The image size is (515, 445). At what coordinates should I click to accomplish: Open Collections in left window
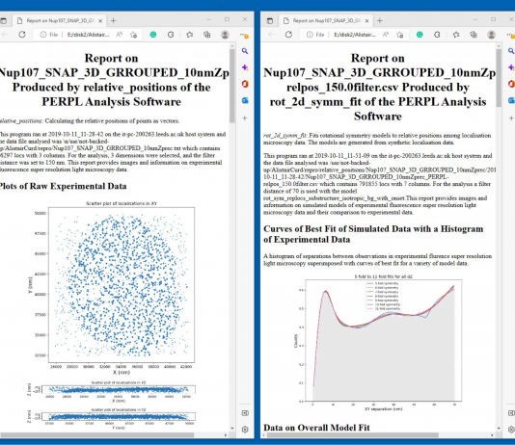(x=207, y=35)
